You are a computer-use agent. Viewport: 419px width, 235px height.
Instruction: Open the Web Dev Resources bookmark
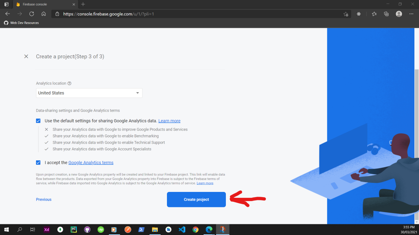coord(21,23)
